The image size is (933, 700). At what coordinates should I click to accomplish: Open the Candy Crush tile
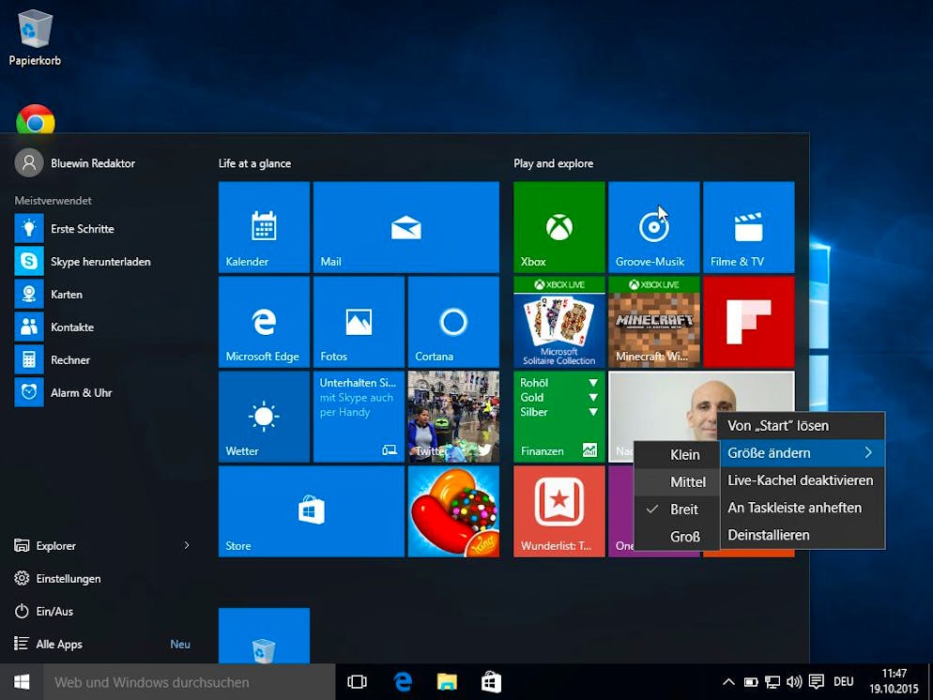pyautogui.click(x=453, y=511)
